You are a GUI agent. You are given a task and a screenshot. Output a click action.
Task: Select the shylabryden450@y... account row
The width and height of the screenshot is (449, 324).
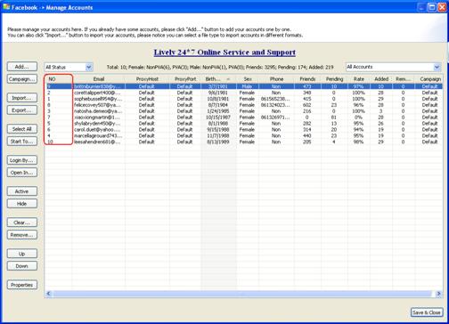point(243,124)
